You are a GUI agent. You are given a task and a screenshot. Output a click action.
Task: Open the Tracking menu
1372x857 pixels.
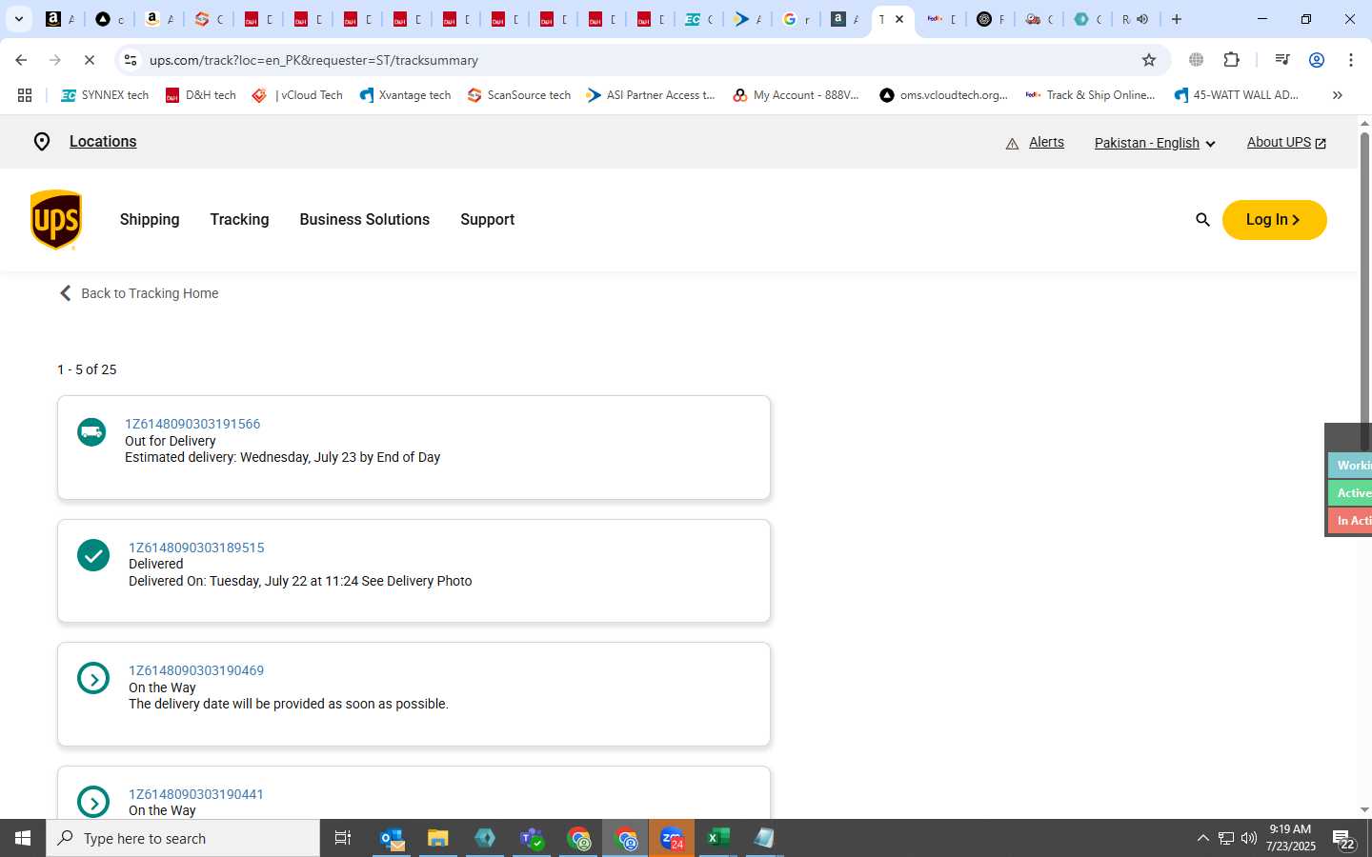tap(239, 220)
